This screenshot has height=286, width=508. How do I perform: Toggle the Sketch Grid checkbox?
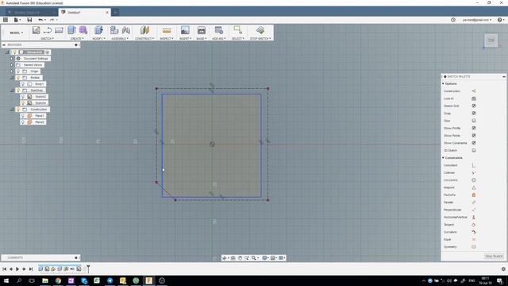tap(474, 106)
